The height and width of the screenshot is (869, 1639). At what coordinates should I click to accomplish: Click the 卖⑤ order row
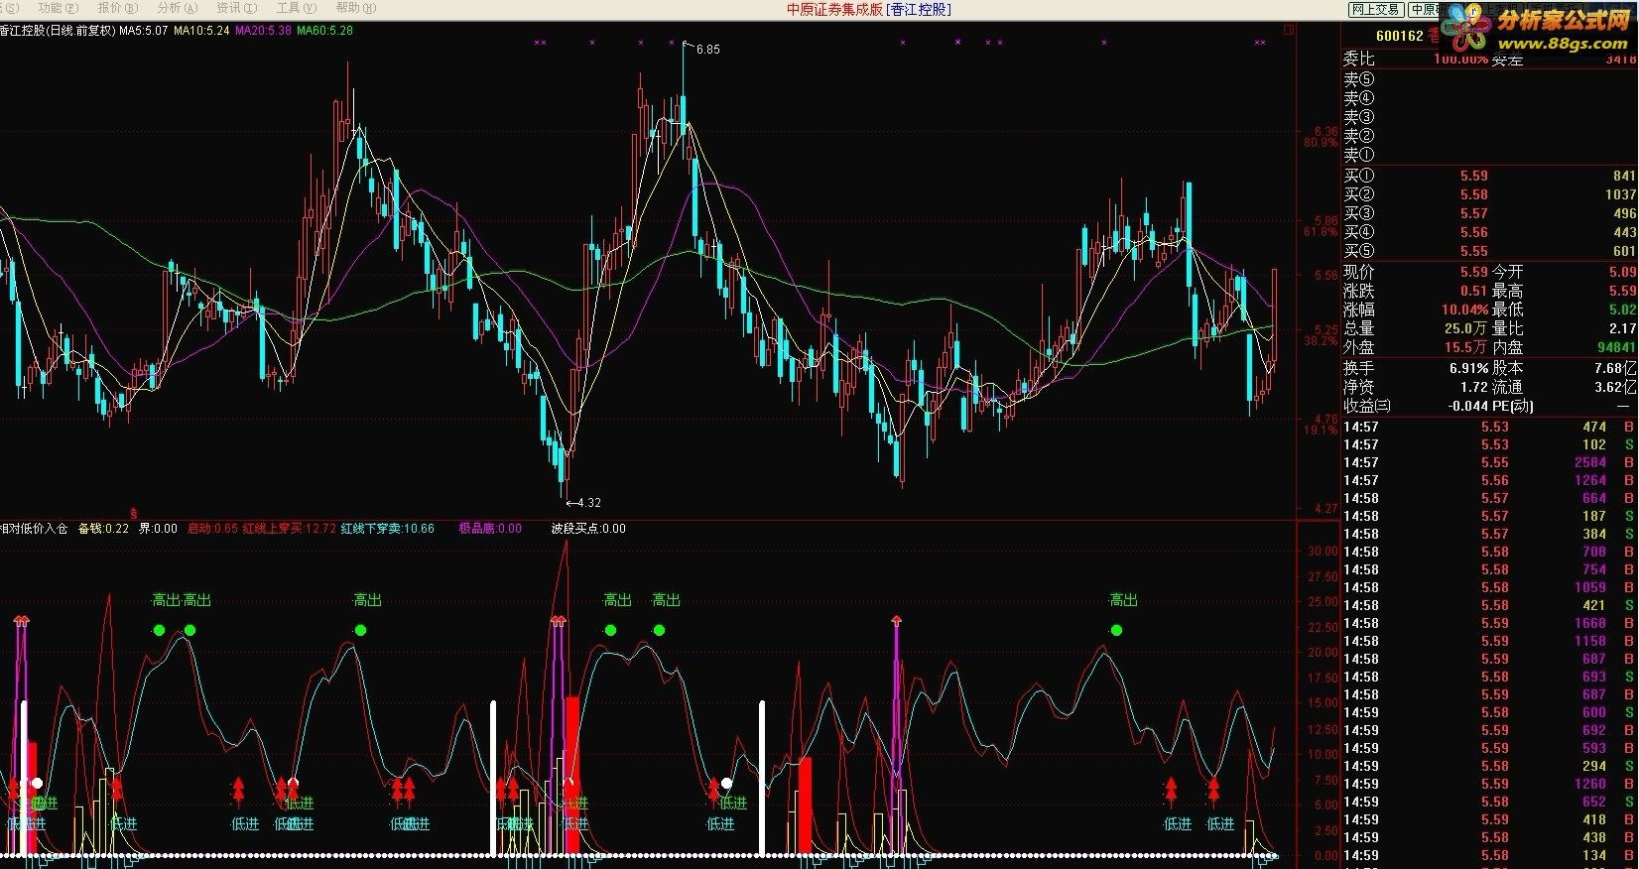pos(1489,79)
